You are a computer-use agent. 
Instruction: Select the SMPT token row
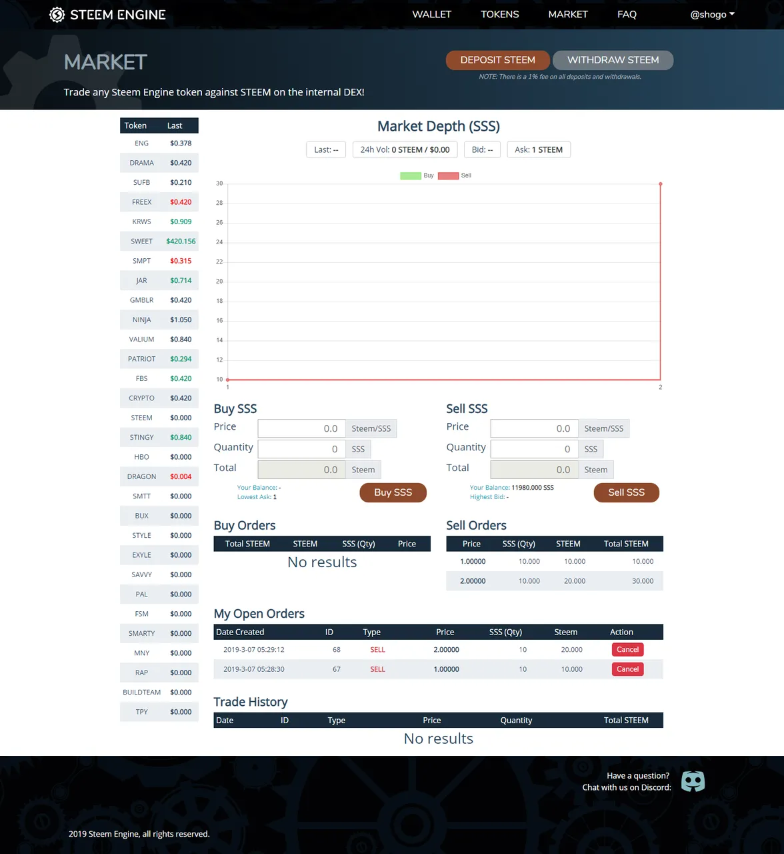pos(159,261)
